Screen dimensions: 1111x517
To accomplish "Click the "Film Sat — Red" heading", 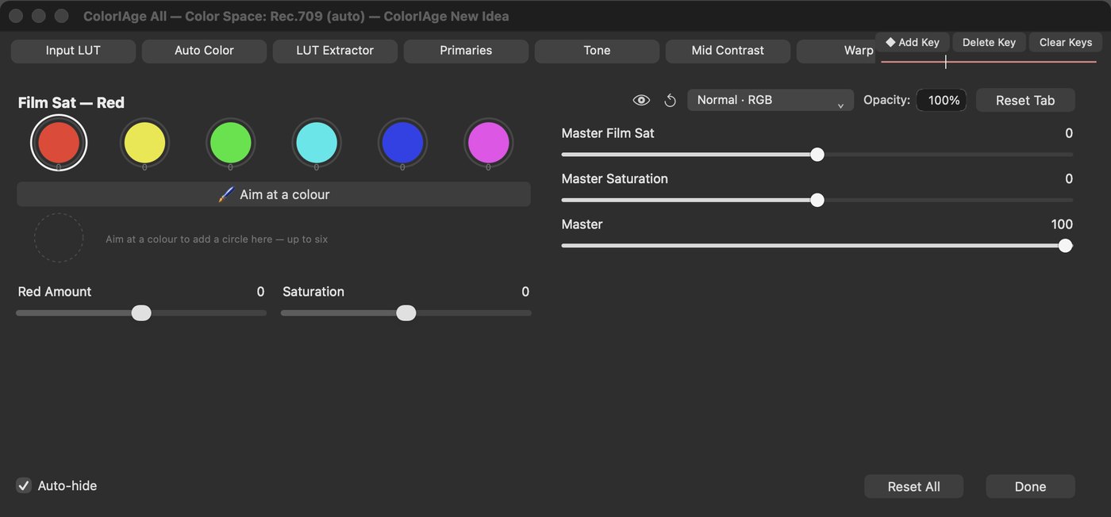I will tap(71, 102).
